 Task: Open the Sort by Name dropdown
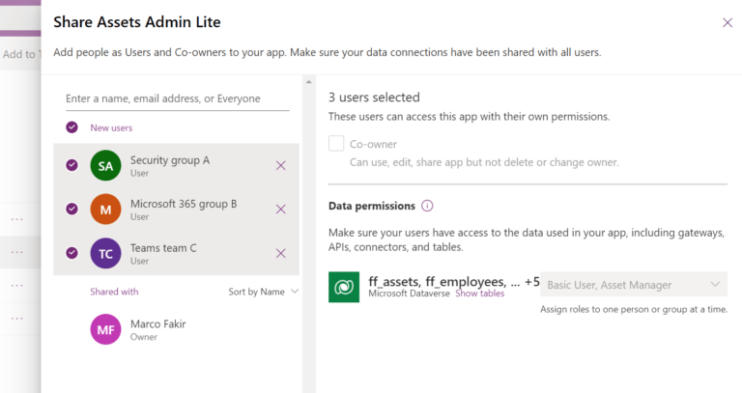(x=263, y=292)
